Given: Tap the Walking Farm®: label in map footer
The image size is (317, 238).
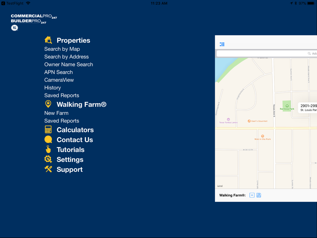Looking at the screenshot, I should tap(232, 195).
